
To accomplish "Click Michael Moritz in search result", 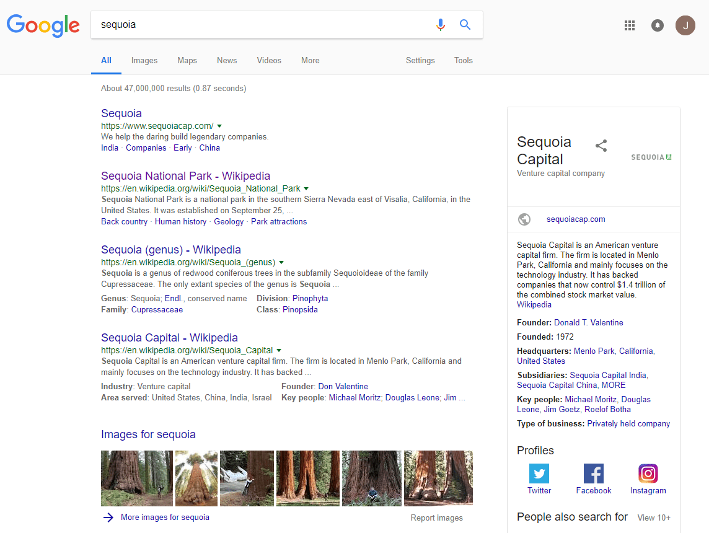I will tap(354, 398).
